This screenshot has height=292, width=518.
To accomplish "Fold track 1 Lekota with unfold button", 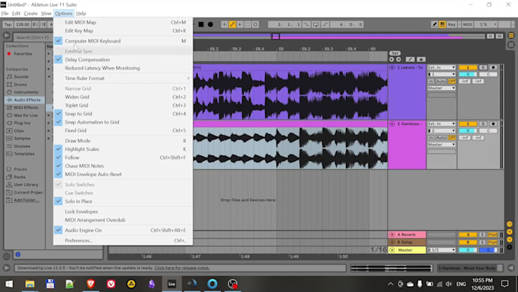I will (392, 67).
